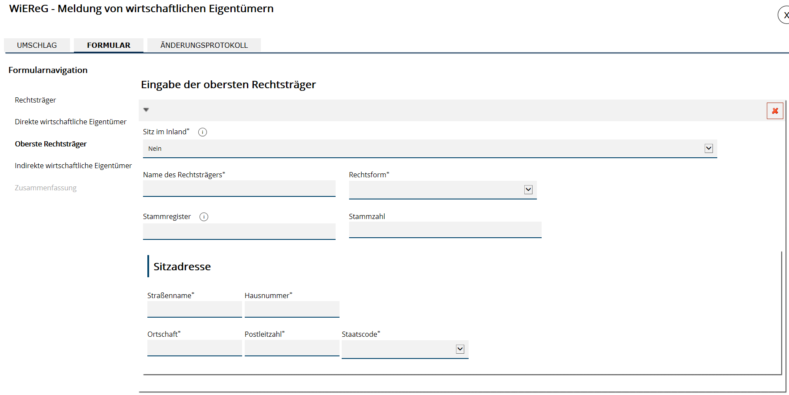Navigate to Indirekte wirtschaftliche Eigentümer

[73, 166]
